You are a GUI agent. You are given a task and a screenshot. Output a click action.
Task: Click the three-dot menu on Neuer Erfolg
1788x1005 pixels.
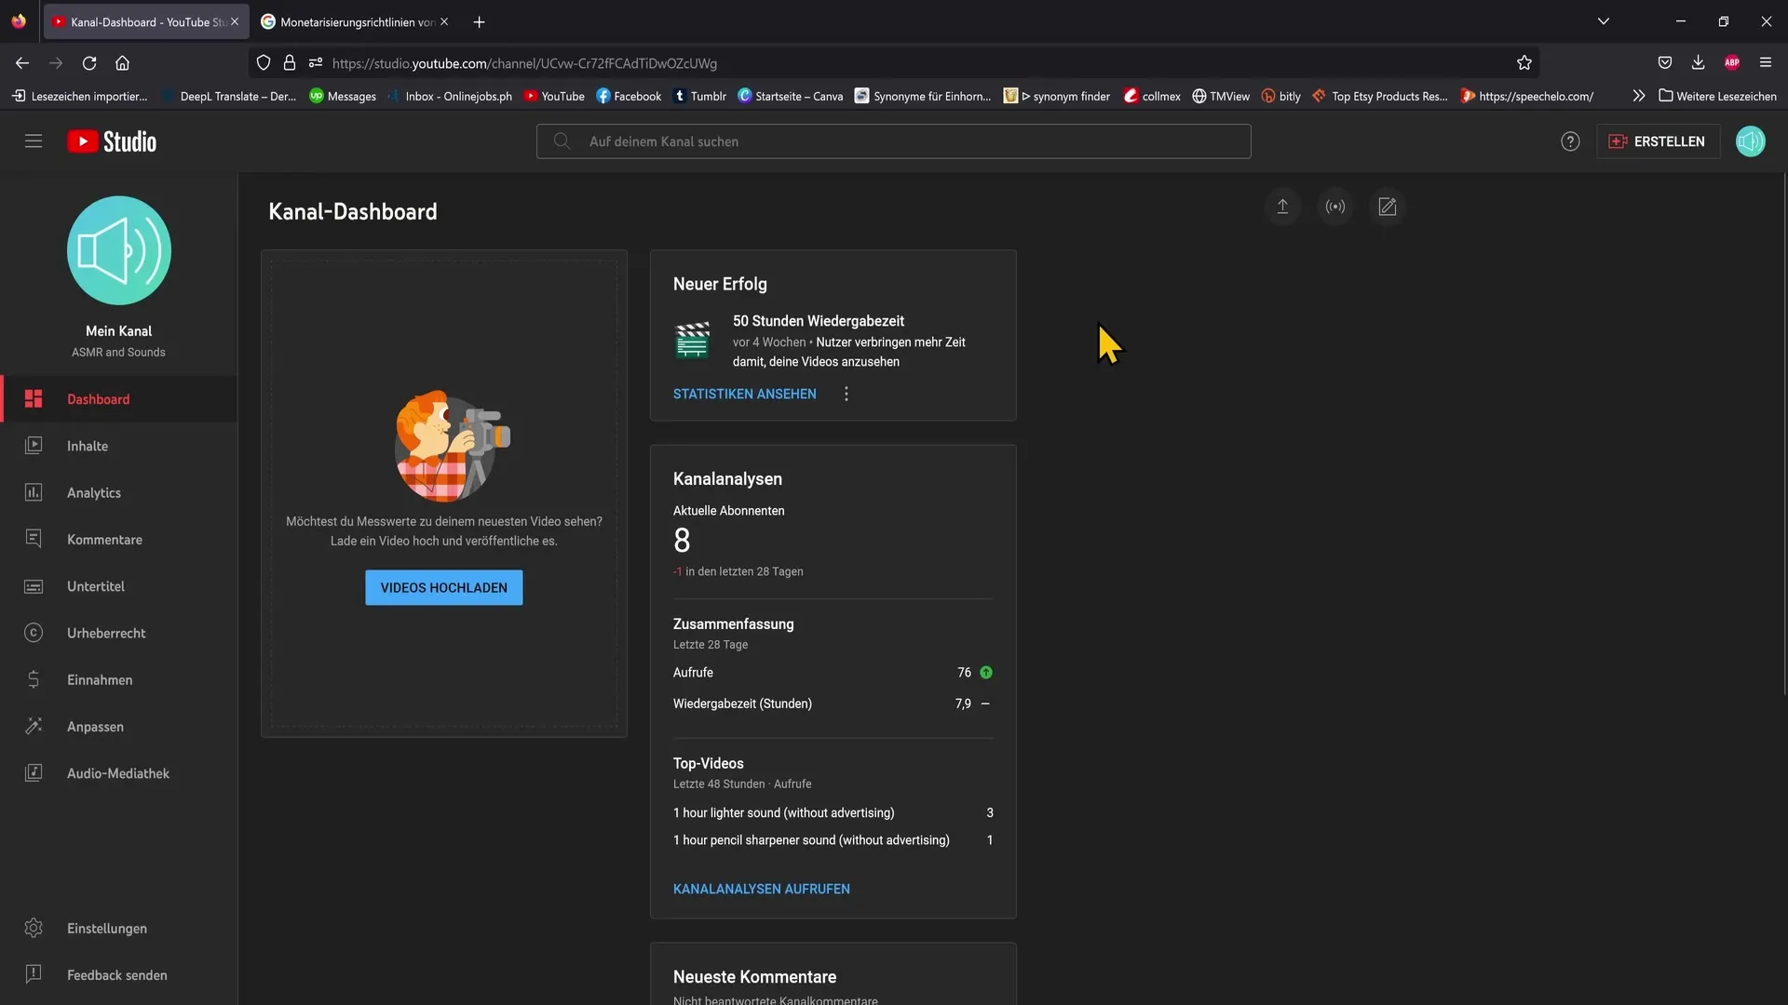pyautogui.click(x=847, y=393)
